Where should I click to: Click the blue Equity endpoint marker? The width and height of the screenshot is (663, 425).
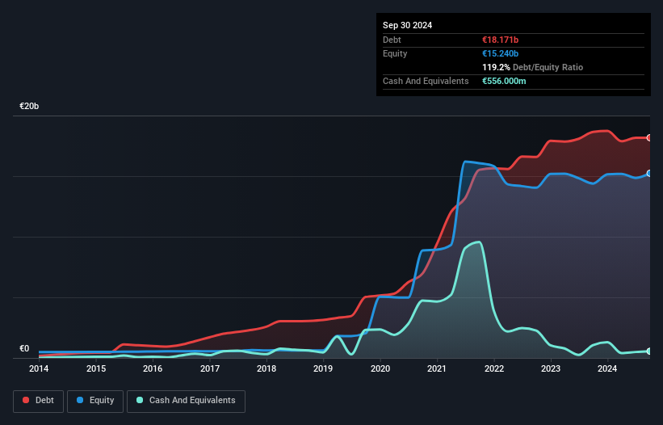649,174
